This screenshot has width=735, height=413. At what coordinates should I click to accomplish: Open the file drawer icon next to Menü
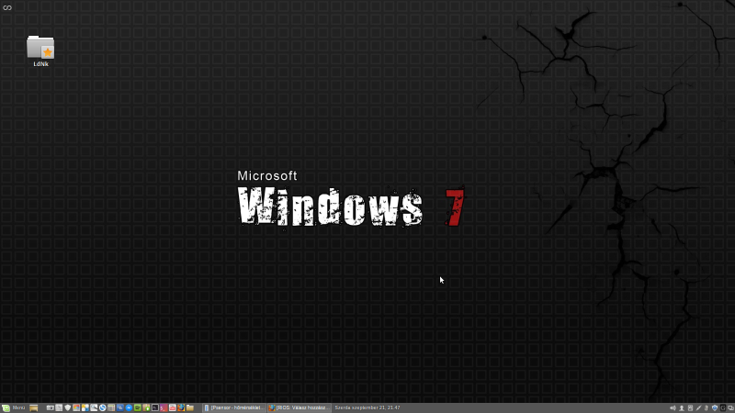pyautogui.click(x=34, y=407)
